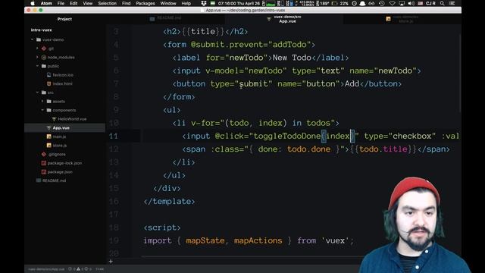485x273 pixels.
Task: Click the file path in status bar
Action: coord(46,269)
